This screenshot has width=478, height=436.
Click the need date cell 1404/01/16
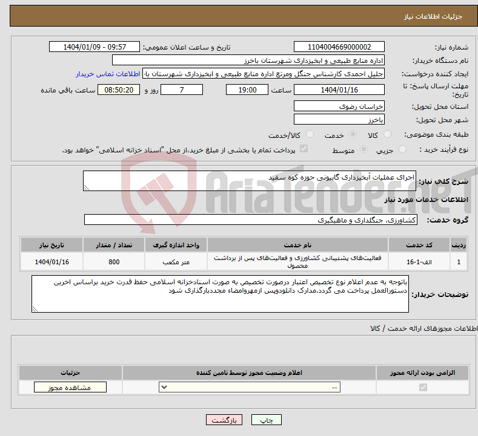point(51,262)
